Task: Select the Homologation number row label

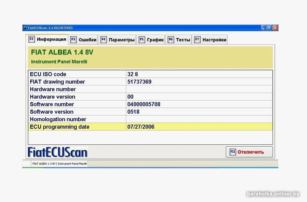Action: (x=58, y=119)
